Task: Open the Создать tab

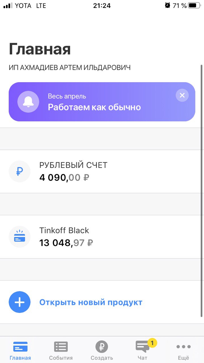Action: coord(102,350)
